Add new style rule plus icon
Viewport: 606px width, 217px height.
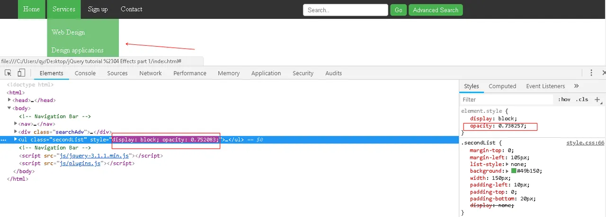(x=598, y=100)
